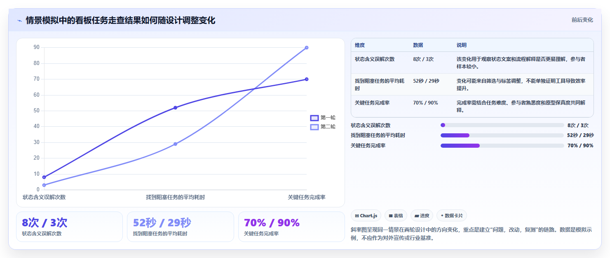This screenshot has height=258, width=610.
Task: Click the 找到阻塞任务的平均耗时 table row cell
Action: (380, 84)
